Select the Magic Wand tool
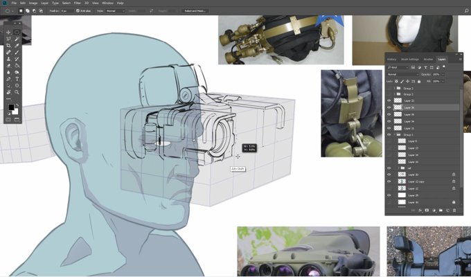The width and height of the screenshot is (471, 277). (17, 39)
